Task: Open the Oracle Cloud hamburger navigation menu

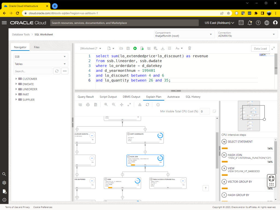Action: click(x=4, y=23)
